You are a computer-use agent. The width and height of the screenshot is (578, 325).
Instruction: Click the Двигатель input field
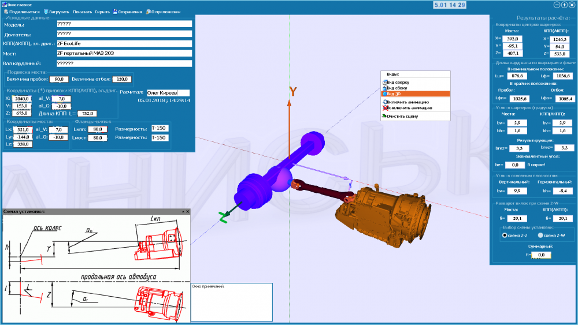124,33
